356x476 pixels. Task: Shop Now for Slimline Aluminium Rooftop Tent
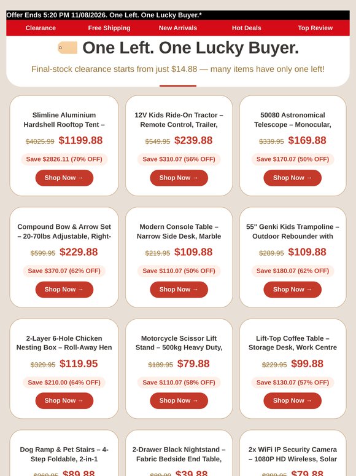(64, 178)
